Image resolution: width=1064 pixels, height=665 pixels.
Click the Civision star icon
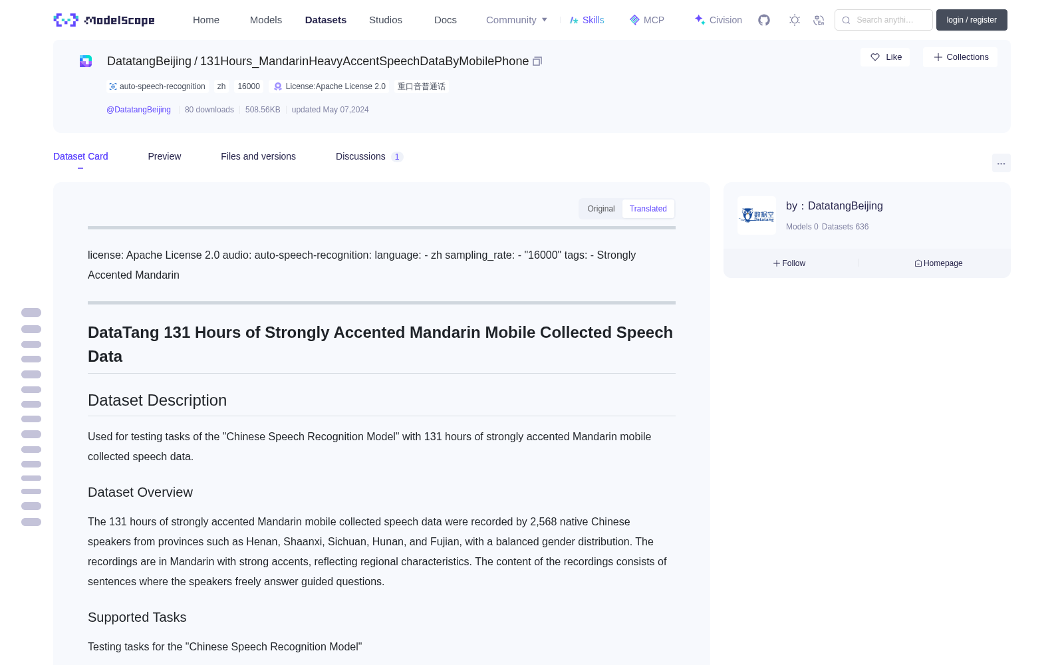(700, 20)
